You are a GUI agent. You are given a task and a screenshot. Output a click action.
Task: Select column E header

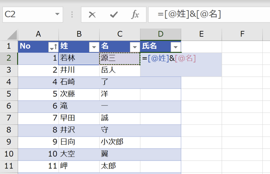(201, 34)
